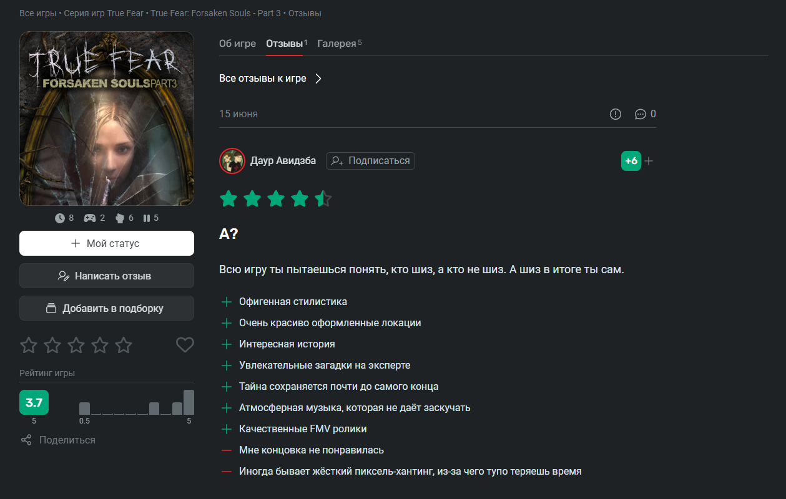Screen dimensions: 786x499
Task: Click the 'Подписаться' button
Action: [x=370, y=161]
